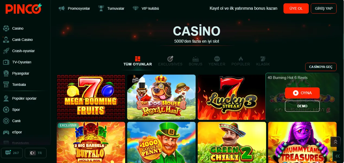The width and height of the screenshot is (344, 163).
Task: Select the Canlı Casino dealer icon
Action: [x=6, y=40]
